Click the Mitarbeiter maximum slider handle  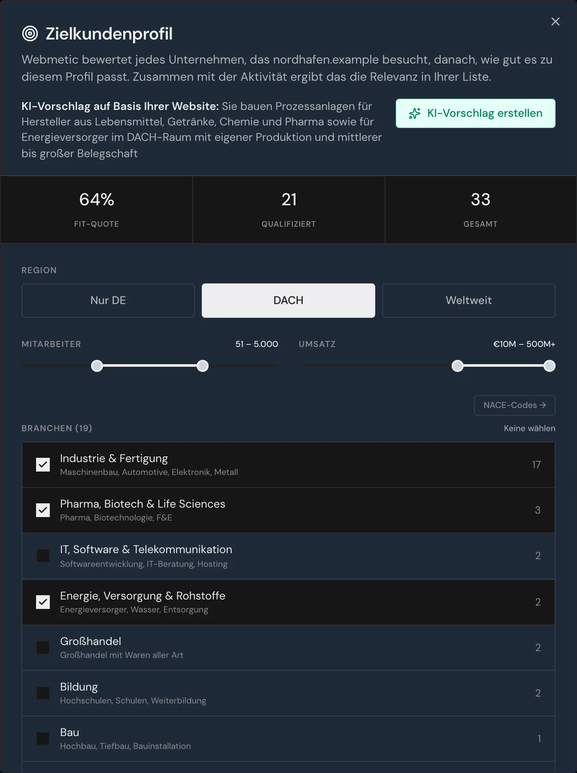click(203, 366)
